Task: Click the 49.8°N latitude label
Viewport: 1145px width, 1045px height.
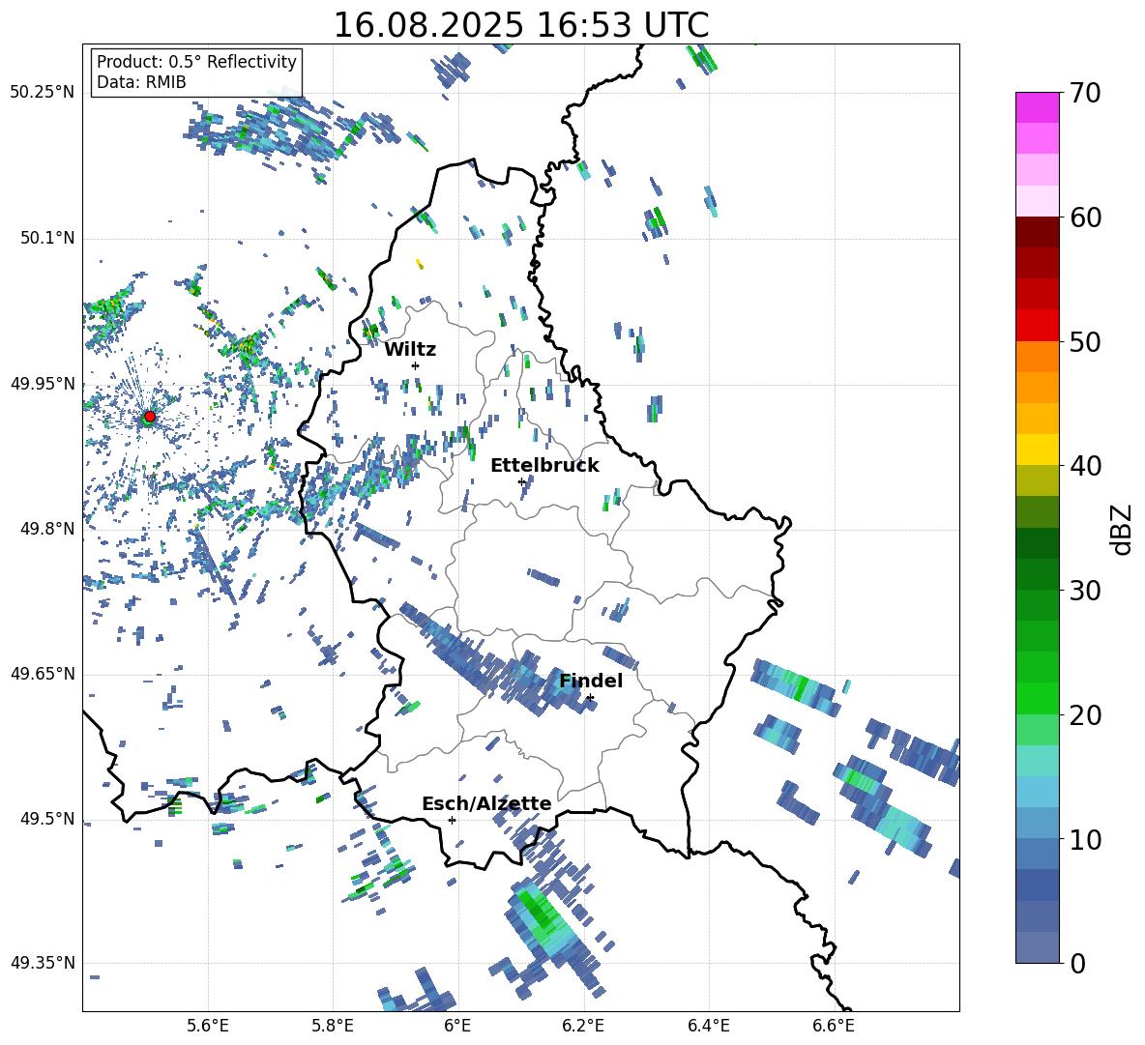Action: click(x=47, y=529)
